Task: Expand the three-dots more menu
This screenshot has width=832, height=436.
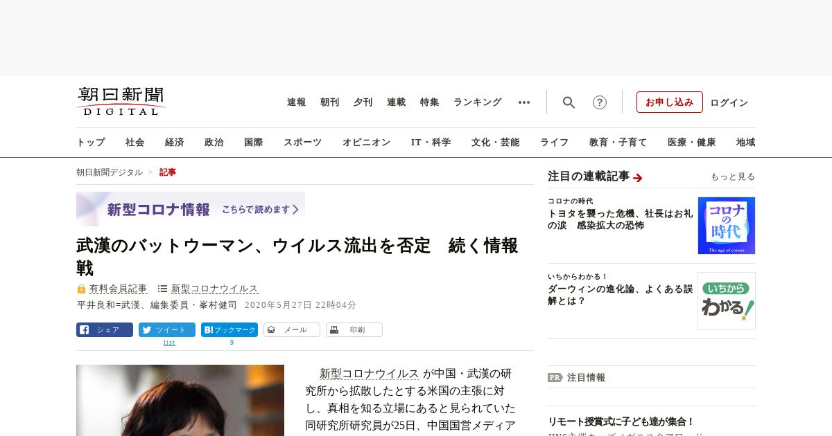Action: tap(524, 102)
